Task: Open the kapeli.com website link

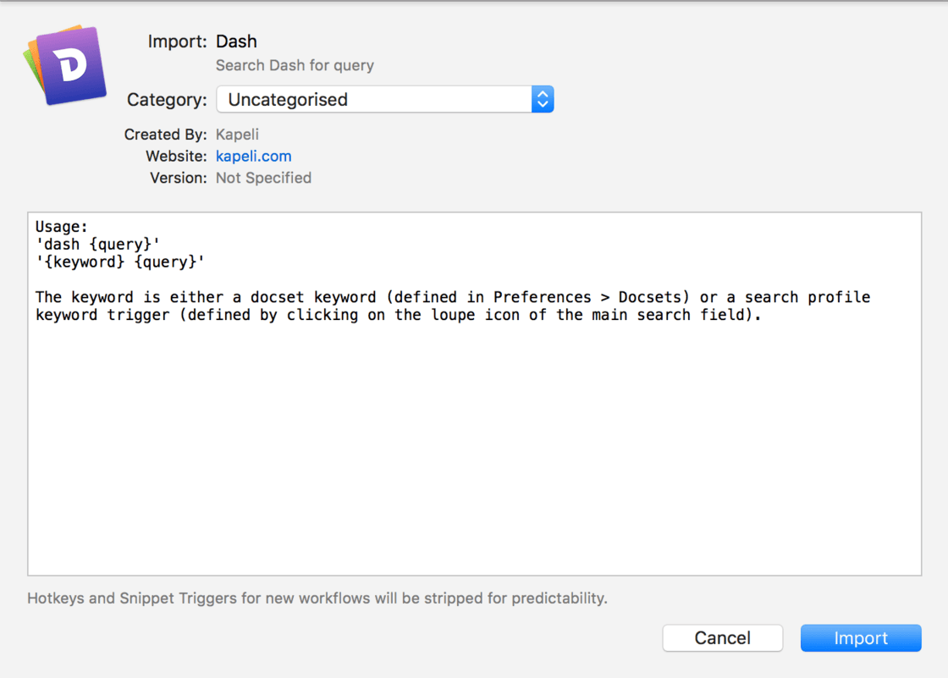Action: pyautogui.click(x=253, y=156)
